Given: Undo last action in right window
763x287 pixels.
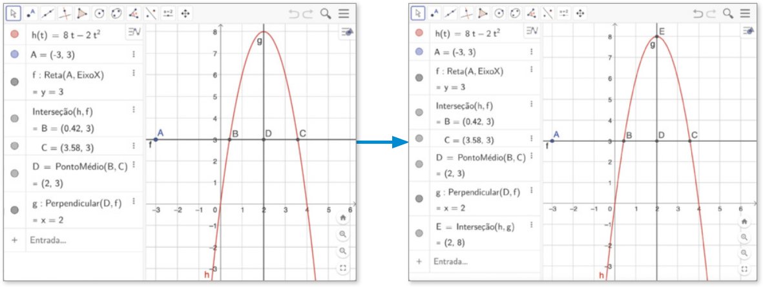Looking at the screenshot, I should (x=698, y=14).
